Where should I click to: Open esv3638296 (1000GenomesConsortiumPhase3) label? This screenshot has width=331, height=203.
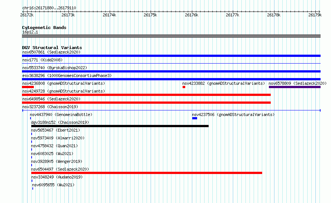(x=67, y=75)
